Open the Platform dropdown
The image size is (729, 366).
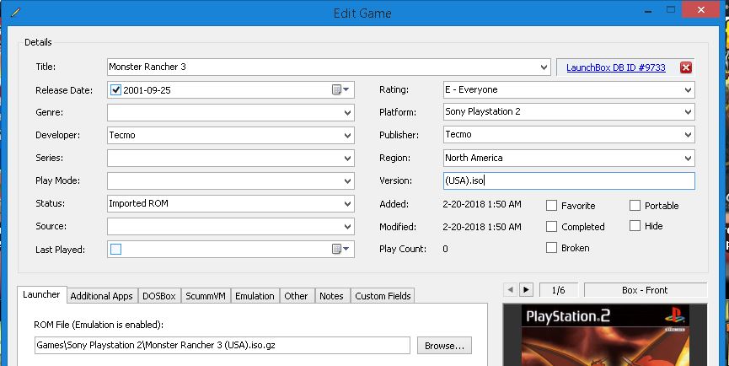pyautogui.click(x=688, y=112)
